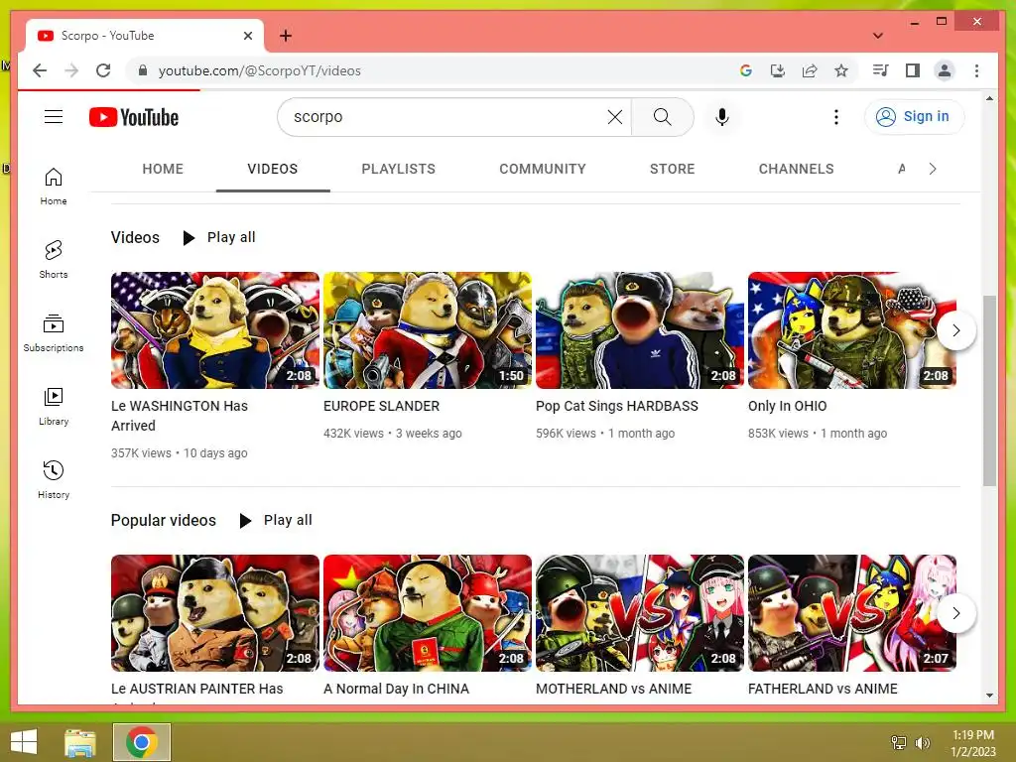
Task: Click the magnifier search button
Action: pos(662,117)
